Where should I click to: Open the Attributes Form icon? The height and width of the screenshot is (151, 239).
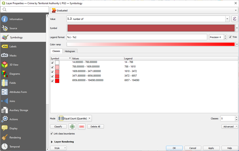click(x=4, y=92)
